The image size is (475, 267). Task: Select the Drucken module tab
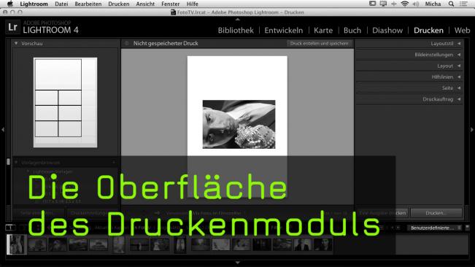pos(428,30)
